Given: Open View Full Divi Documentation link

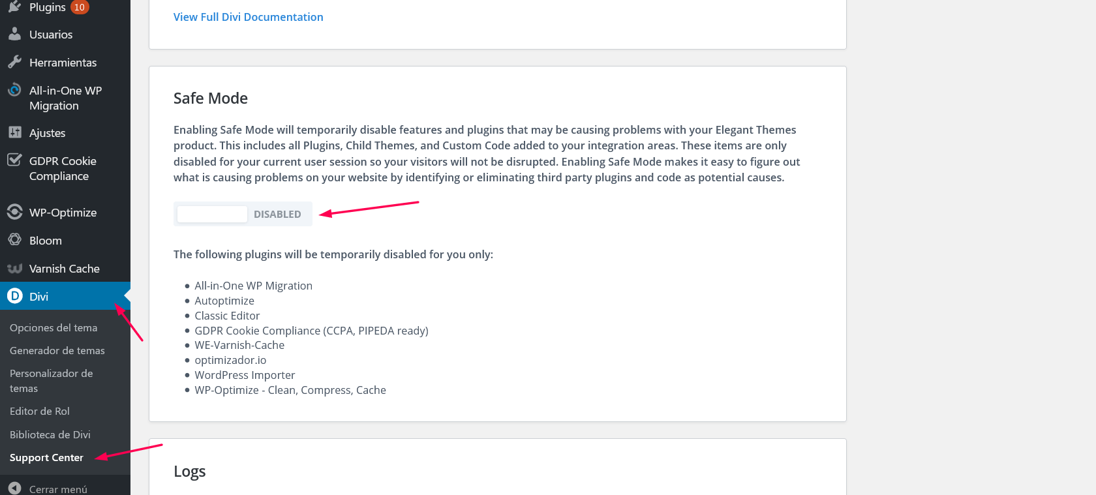Looking at the screenshot, I should (248, 17).
